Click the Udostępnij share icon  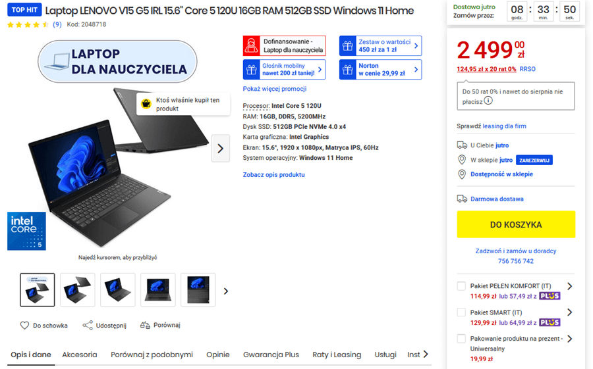click(x=88, y=325)
